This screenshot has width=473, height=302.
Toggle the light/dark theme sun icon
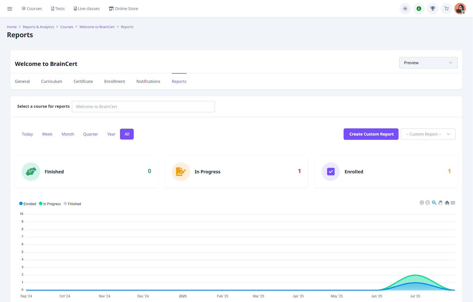[405, 9]
